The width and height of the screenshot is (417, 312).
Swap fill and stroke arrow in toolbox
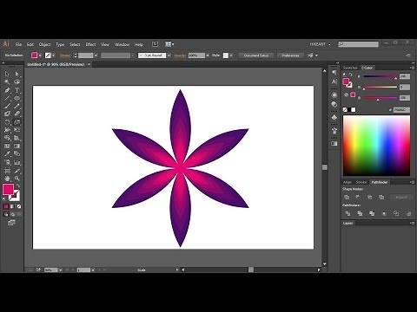(x=18, y=186)
